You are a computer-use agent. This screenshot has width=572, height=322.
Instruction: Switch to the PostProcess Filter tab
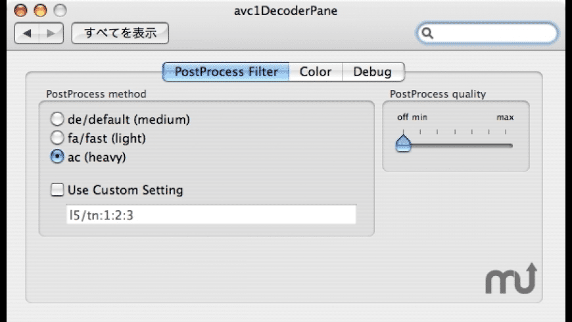pos(226,72)
